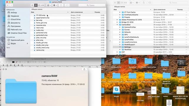Select the file neon.xmp
Screen dimensions: 189x106
click(40, 28)
